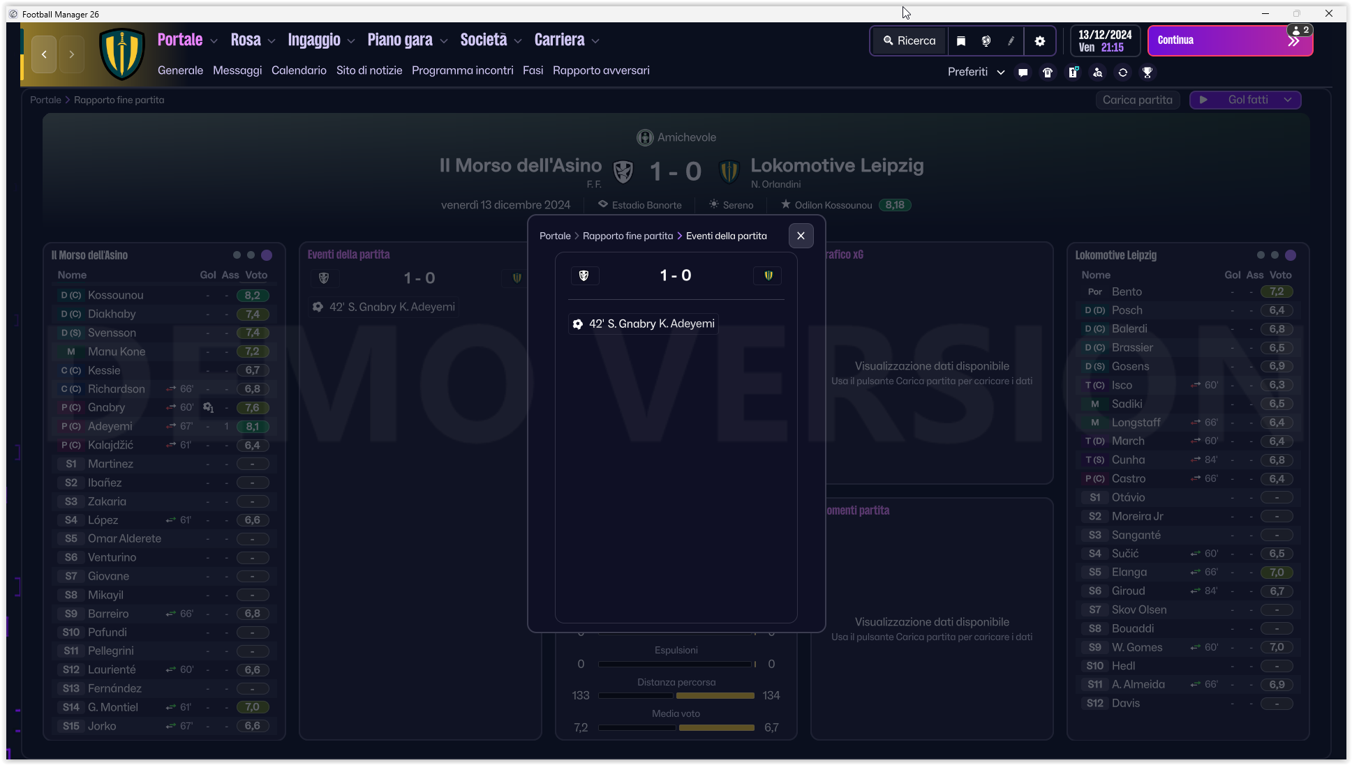1352x765 pixels.
Task: Click the Il Morso dell'Asino crest by the score
Action: point(623,171)
